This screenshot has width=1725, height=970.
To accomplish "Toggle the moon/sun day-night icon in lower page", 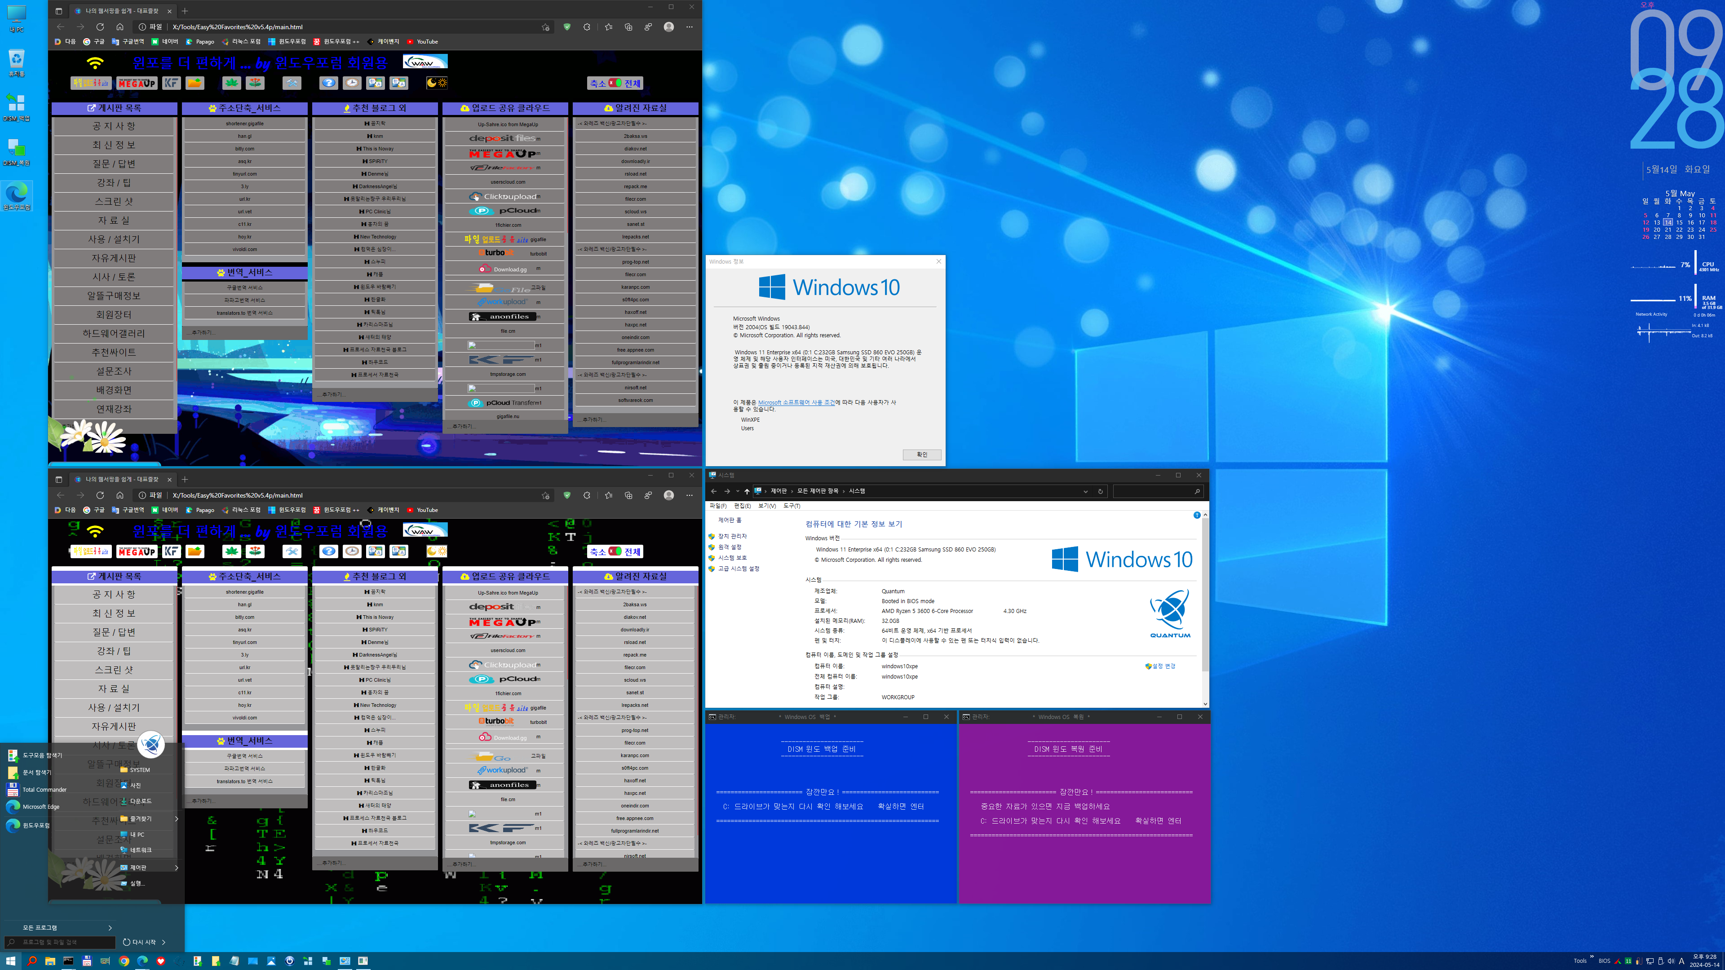I will coord(437,551).
